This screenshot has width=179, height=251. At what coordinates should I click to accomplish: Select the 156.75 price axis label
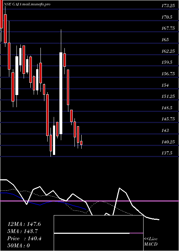[x=168, y=74]
